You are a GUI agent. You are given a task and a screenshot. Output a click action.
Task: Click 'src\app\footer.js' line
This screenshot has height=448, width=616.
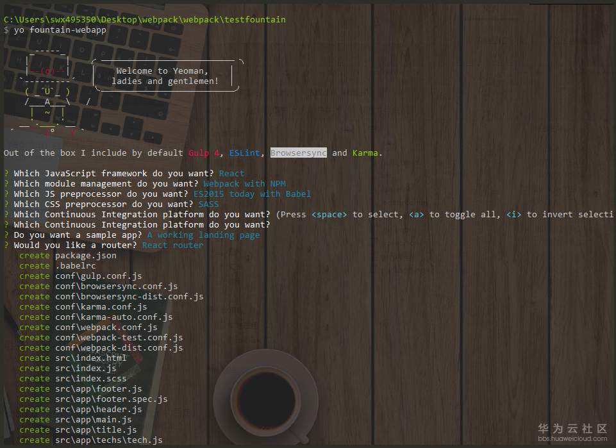[99, 388]
